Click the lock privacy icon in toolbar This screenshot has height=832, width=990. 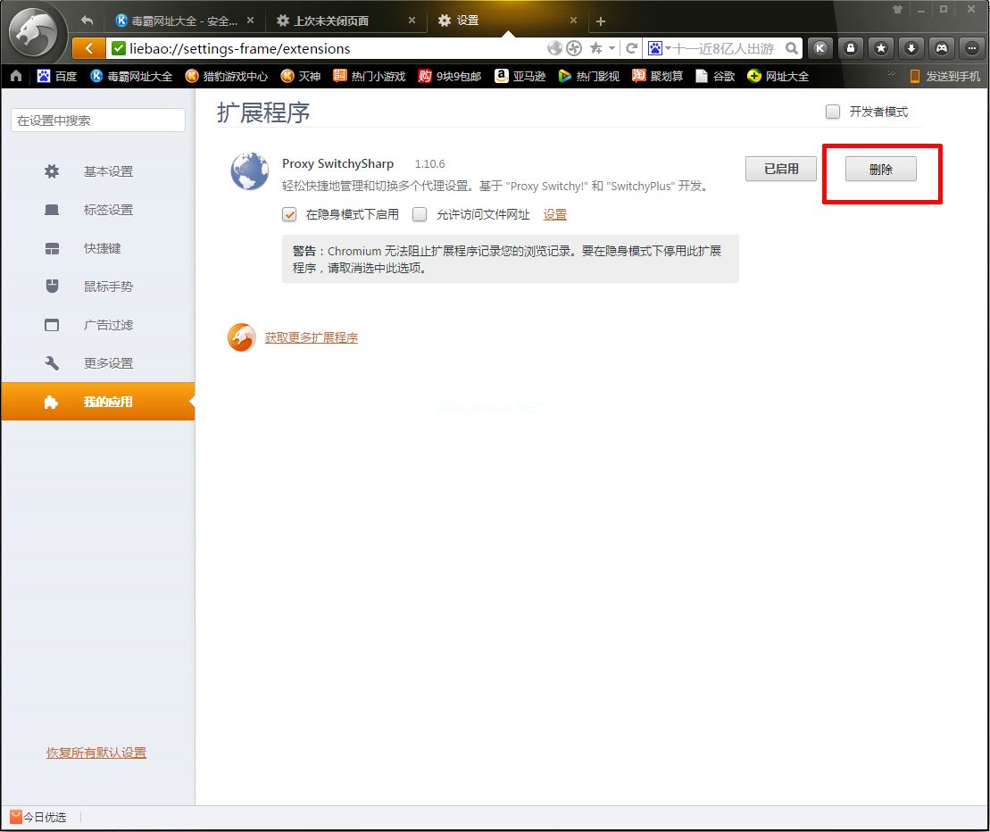pos(851,48)
